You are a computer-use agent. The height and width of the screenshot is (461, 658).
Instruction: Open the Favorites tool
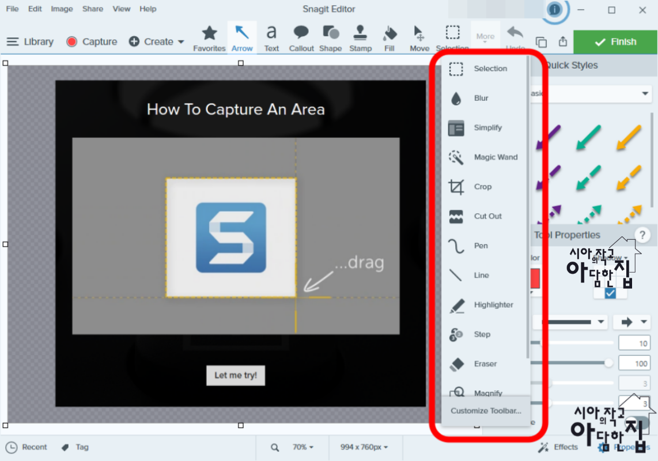coord(209,39)
